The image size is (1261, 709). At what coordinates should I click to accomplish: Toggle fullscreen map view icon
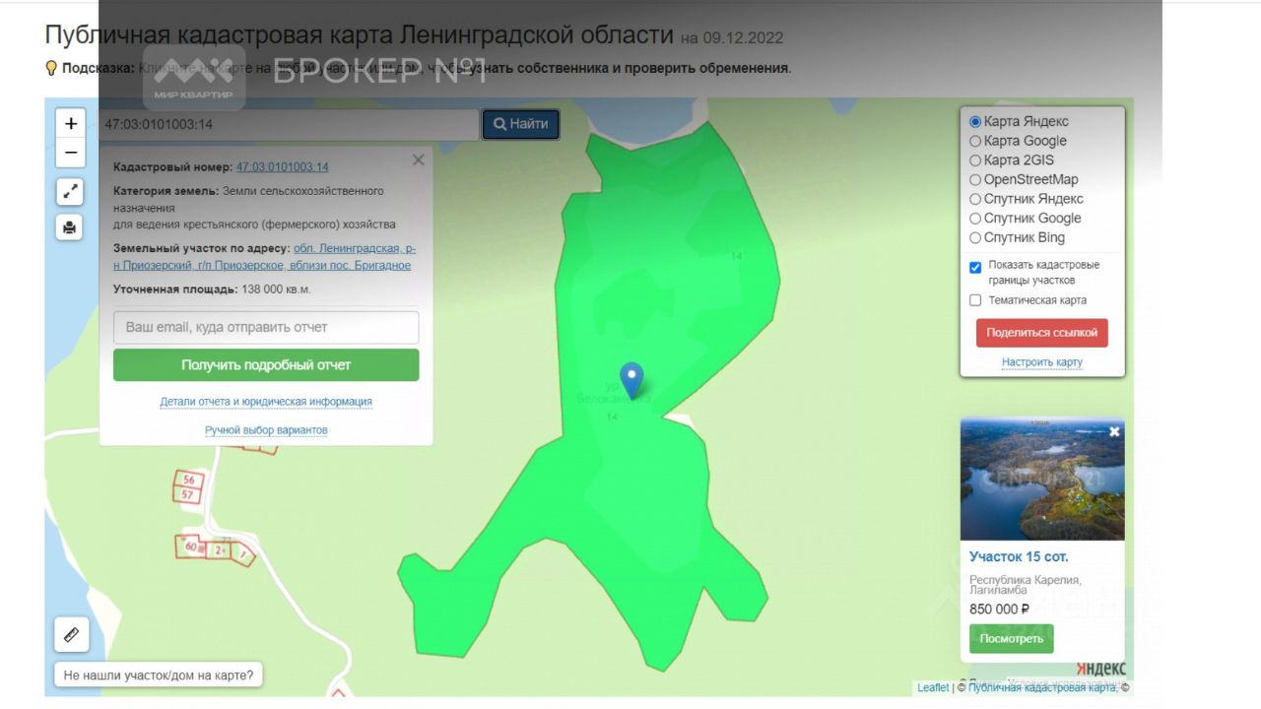pyautogui.click(x=70, y=192)
